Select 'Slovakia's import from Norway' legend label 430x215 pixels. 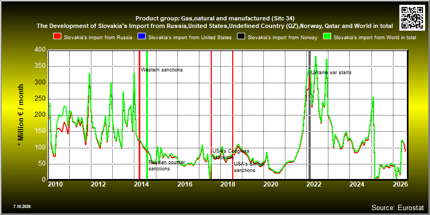(283, 38)
